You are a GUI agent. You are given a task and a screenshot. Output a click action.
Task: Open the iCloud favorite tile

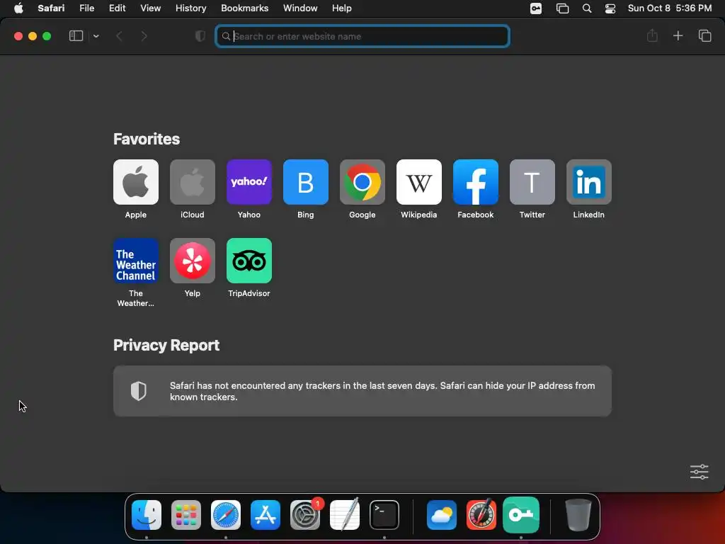click(193, 182)
